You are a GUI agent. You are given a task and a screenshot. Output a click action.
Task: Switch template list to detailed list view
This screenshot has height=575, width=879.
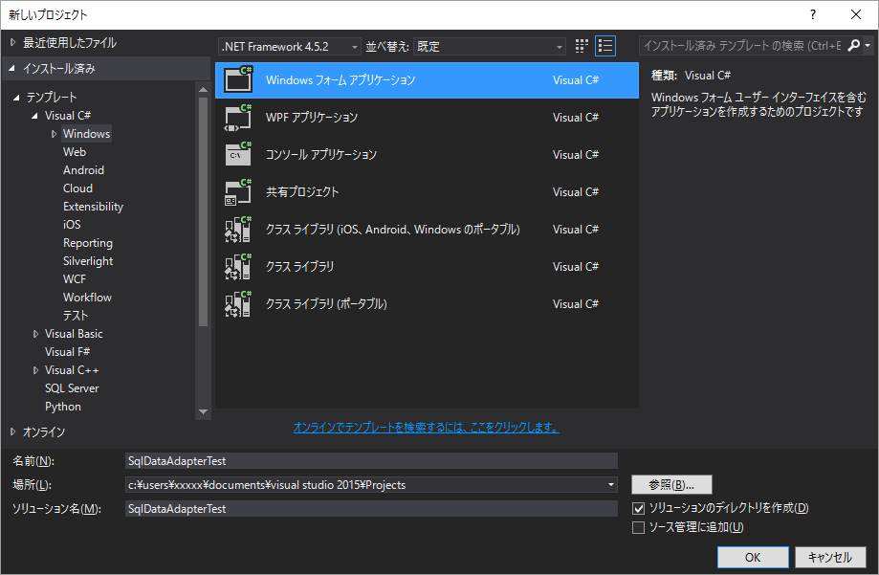(x=604, y=45)
